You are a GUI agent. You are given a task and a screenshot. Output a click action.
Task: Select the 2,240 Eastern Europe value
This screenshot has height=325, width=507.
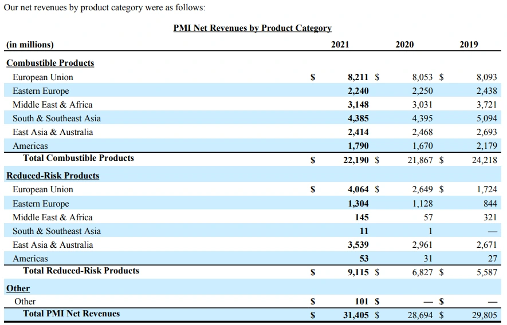click(x=358, y=91)
